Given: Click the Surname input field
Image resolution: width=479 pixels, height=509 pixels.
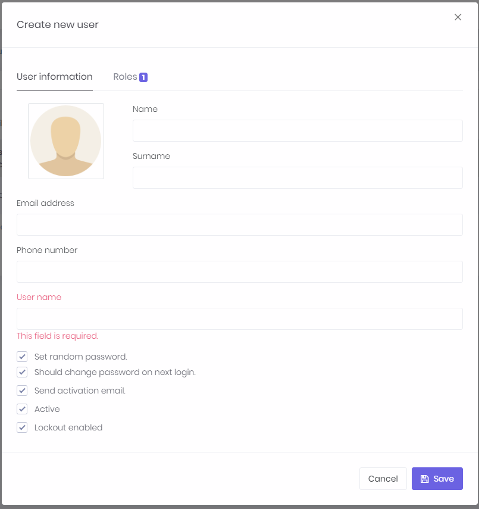Looking at the screenshot, I should coord(298,177).
